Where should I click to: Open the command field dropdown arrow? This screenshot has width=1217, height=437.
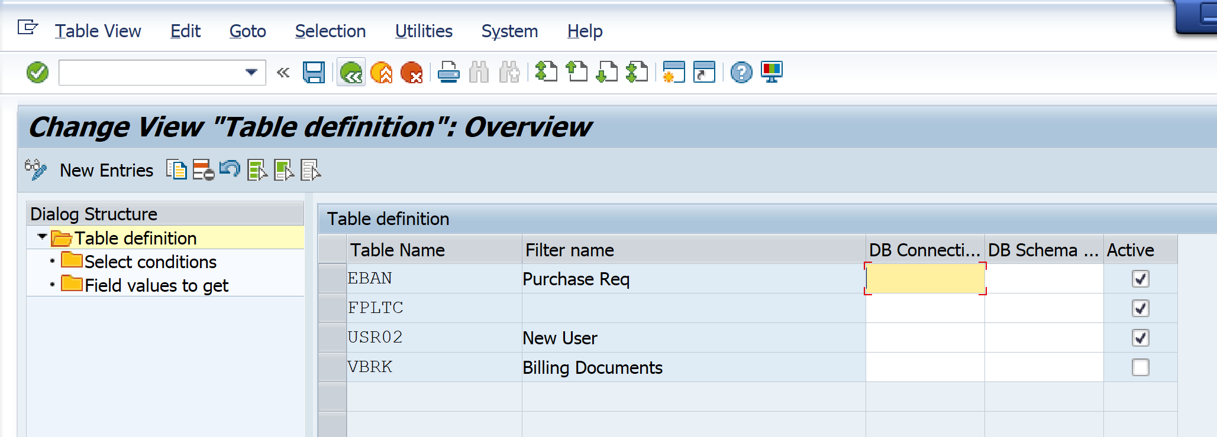click(x=251, y=73)
